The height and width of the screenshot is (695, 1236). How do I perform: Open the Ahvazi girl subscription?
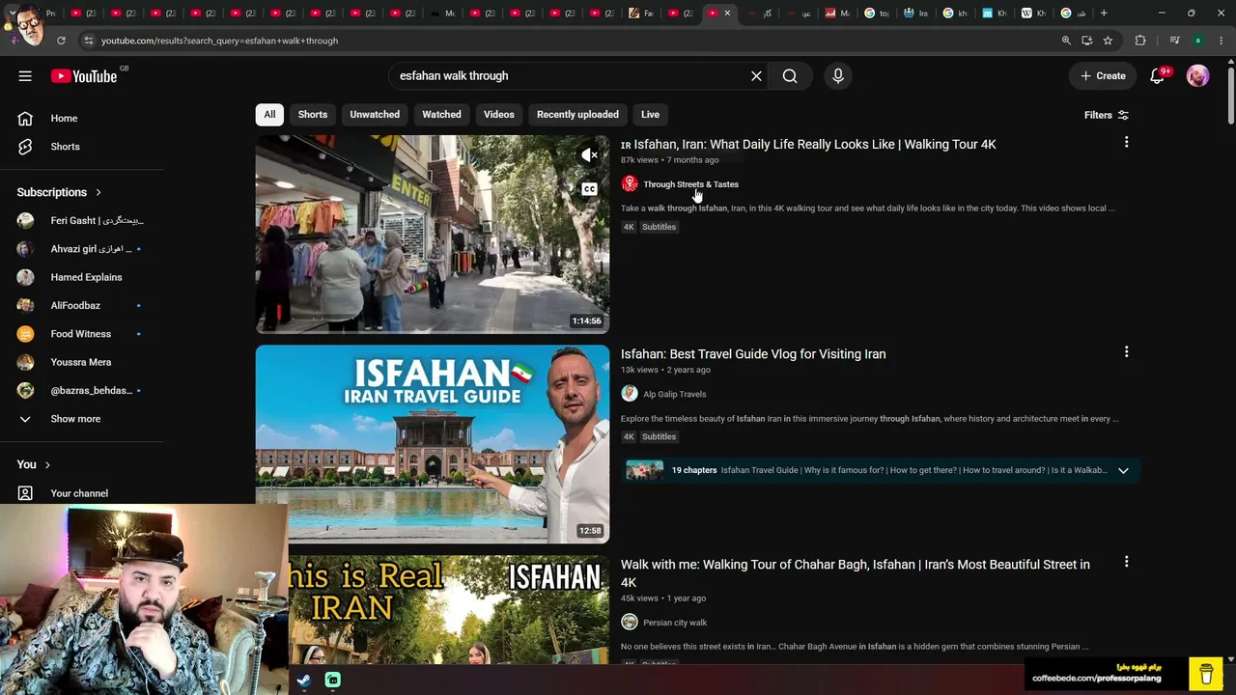82,249
